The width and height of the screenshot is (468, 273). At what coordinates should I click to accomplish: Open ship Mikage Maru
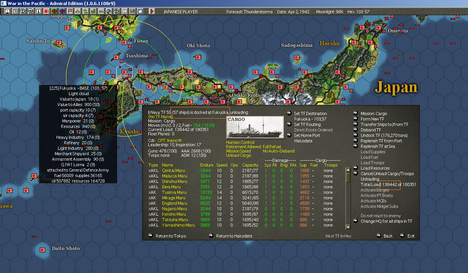tap(173, 198)
